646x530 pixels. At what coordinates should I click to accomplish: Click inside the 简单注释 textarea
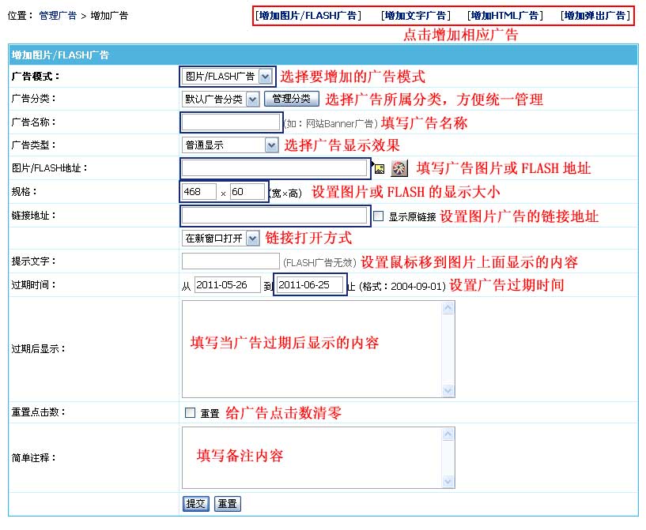(x=312, y=458)
